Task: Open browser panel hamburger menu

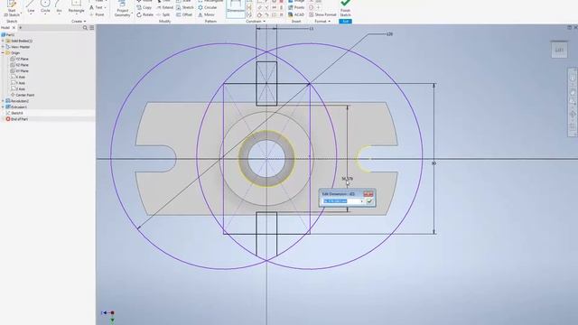Action: pyautogui.click(x=92, y=28)
